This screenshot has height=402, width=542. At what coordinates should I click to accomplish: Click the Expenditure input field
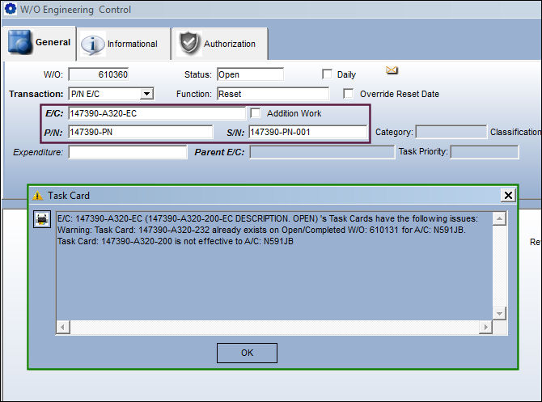point(128,152)
